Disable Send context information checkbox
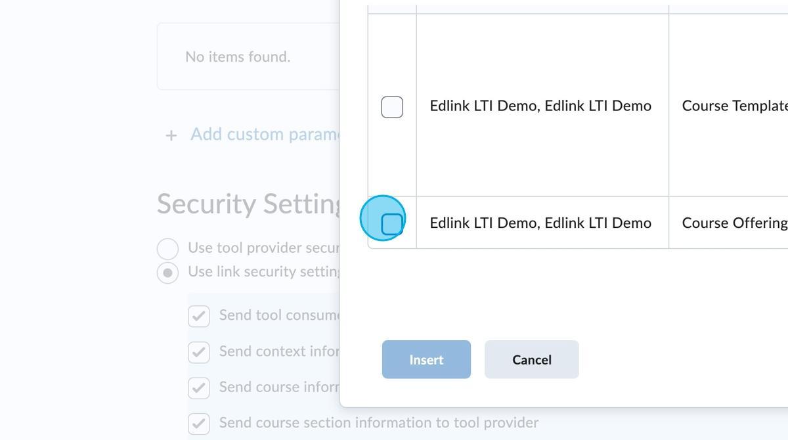 pos(199,352)
